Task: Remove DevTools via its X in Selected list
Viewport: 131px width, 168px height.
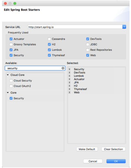Action: point(69,72)
